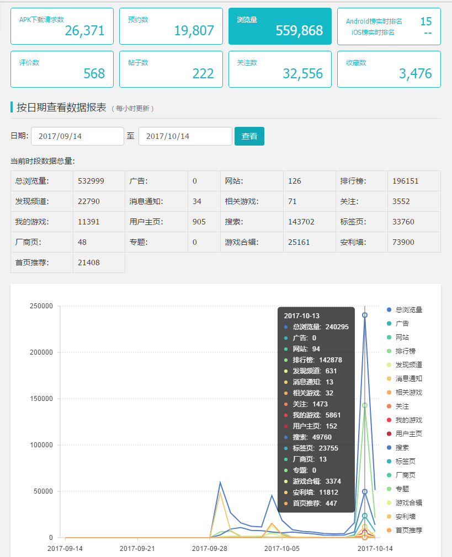
Task: Select the 浏览量 559,868 card
Action: pyautogui.click(x=280, y=26)
